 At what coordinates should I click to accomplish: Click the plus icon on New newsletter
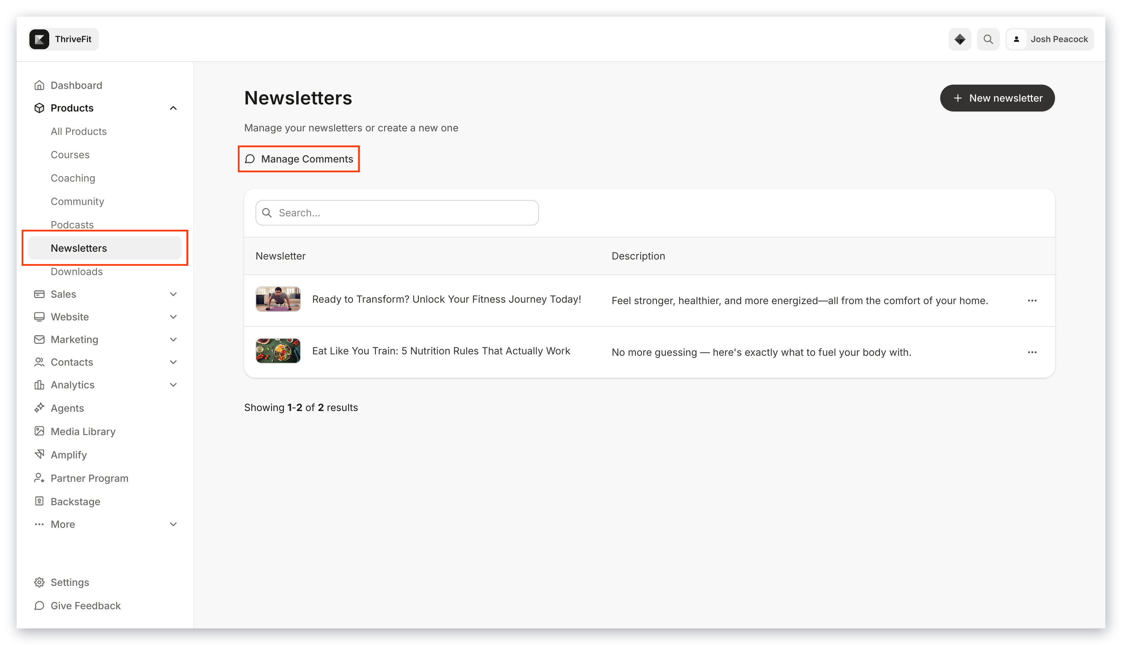[x=958, y=98]
